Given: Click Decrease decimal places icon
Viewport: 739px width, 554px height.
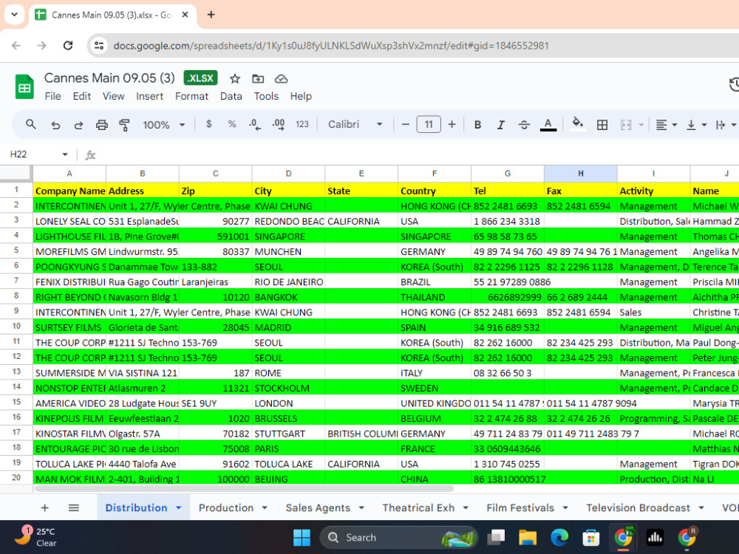Looking at the screenshot, I should click(254, 124).
